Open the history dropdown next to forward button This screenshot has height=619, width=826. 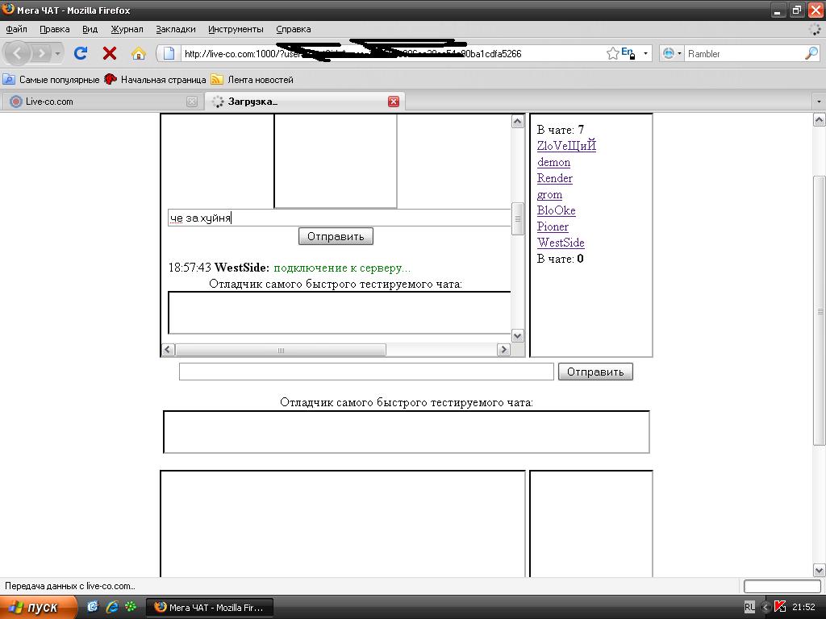point(57,53)
